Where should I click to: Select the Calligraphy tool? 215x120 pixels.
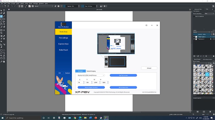point(4,13)
